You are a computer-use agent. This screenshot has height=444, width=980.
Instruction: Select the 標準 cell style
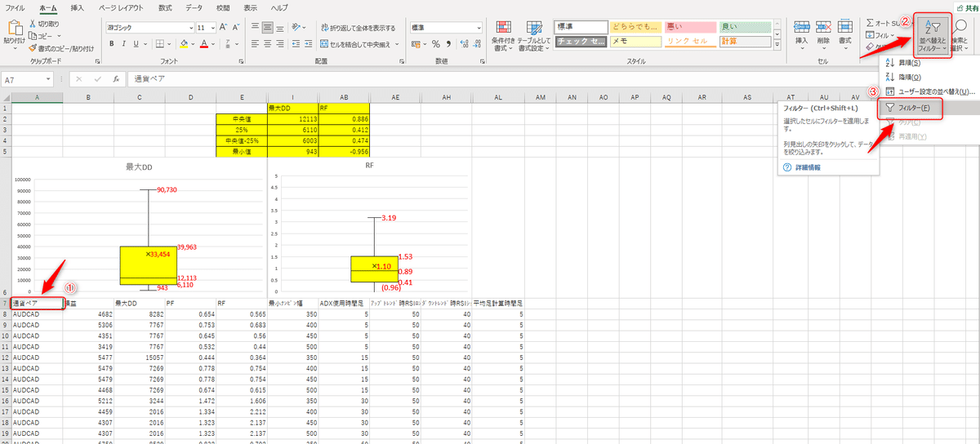point(580,27)
